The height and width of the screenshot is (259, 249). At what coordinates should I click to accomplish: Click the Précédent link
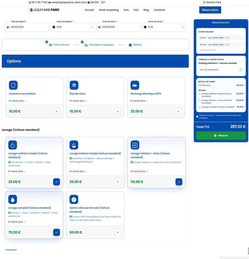tap(11, 250)
